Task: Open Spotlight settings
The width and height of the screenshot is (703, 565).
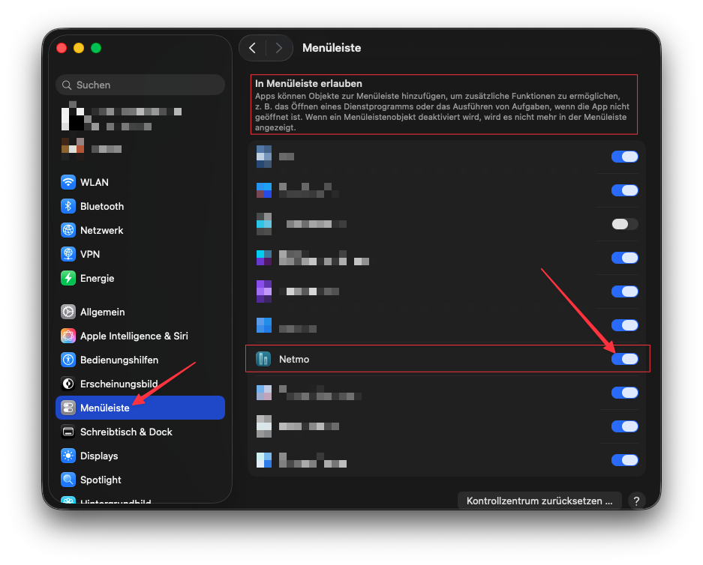Action: [x=140, y=480]
